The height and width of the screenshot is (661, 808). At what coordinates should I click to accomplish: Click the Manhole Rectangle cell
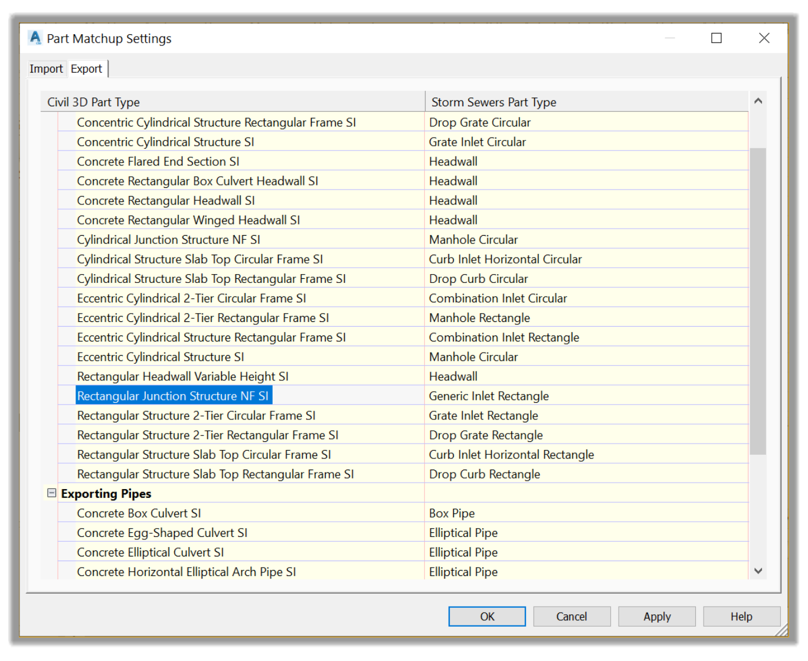click(x=587, y=318)
